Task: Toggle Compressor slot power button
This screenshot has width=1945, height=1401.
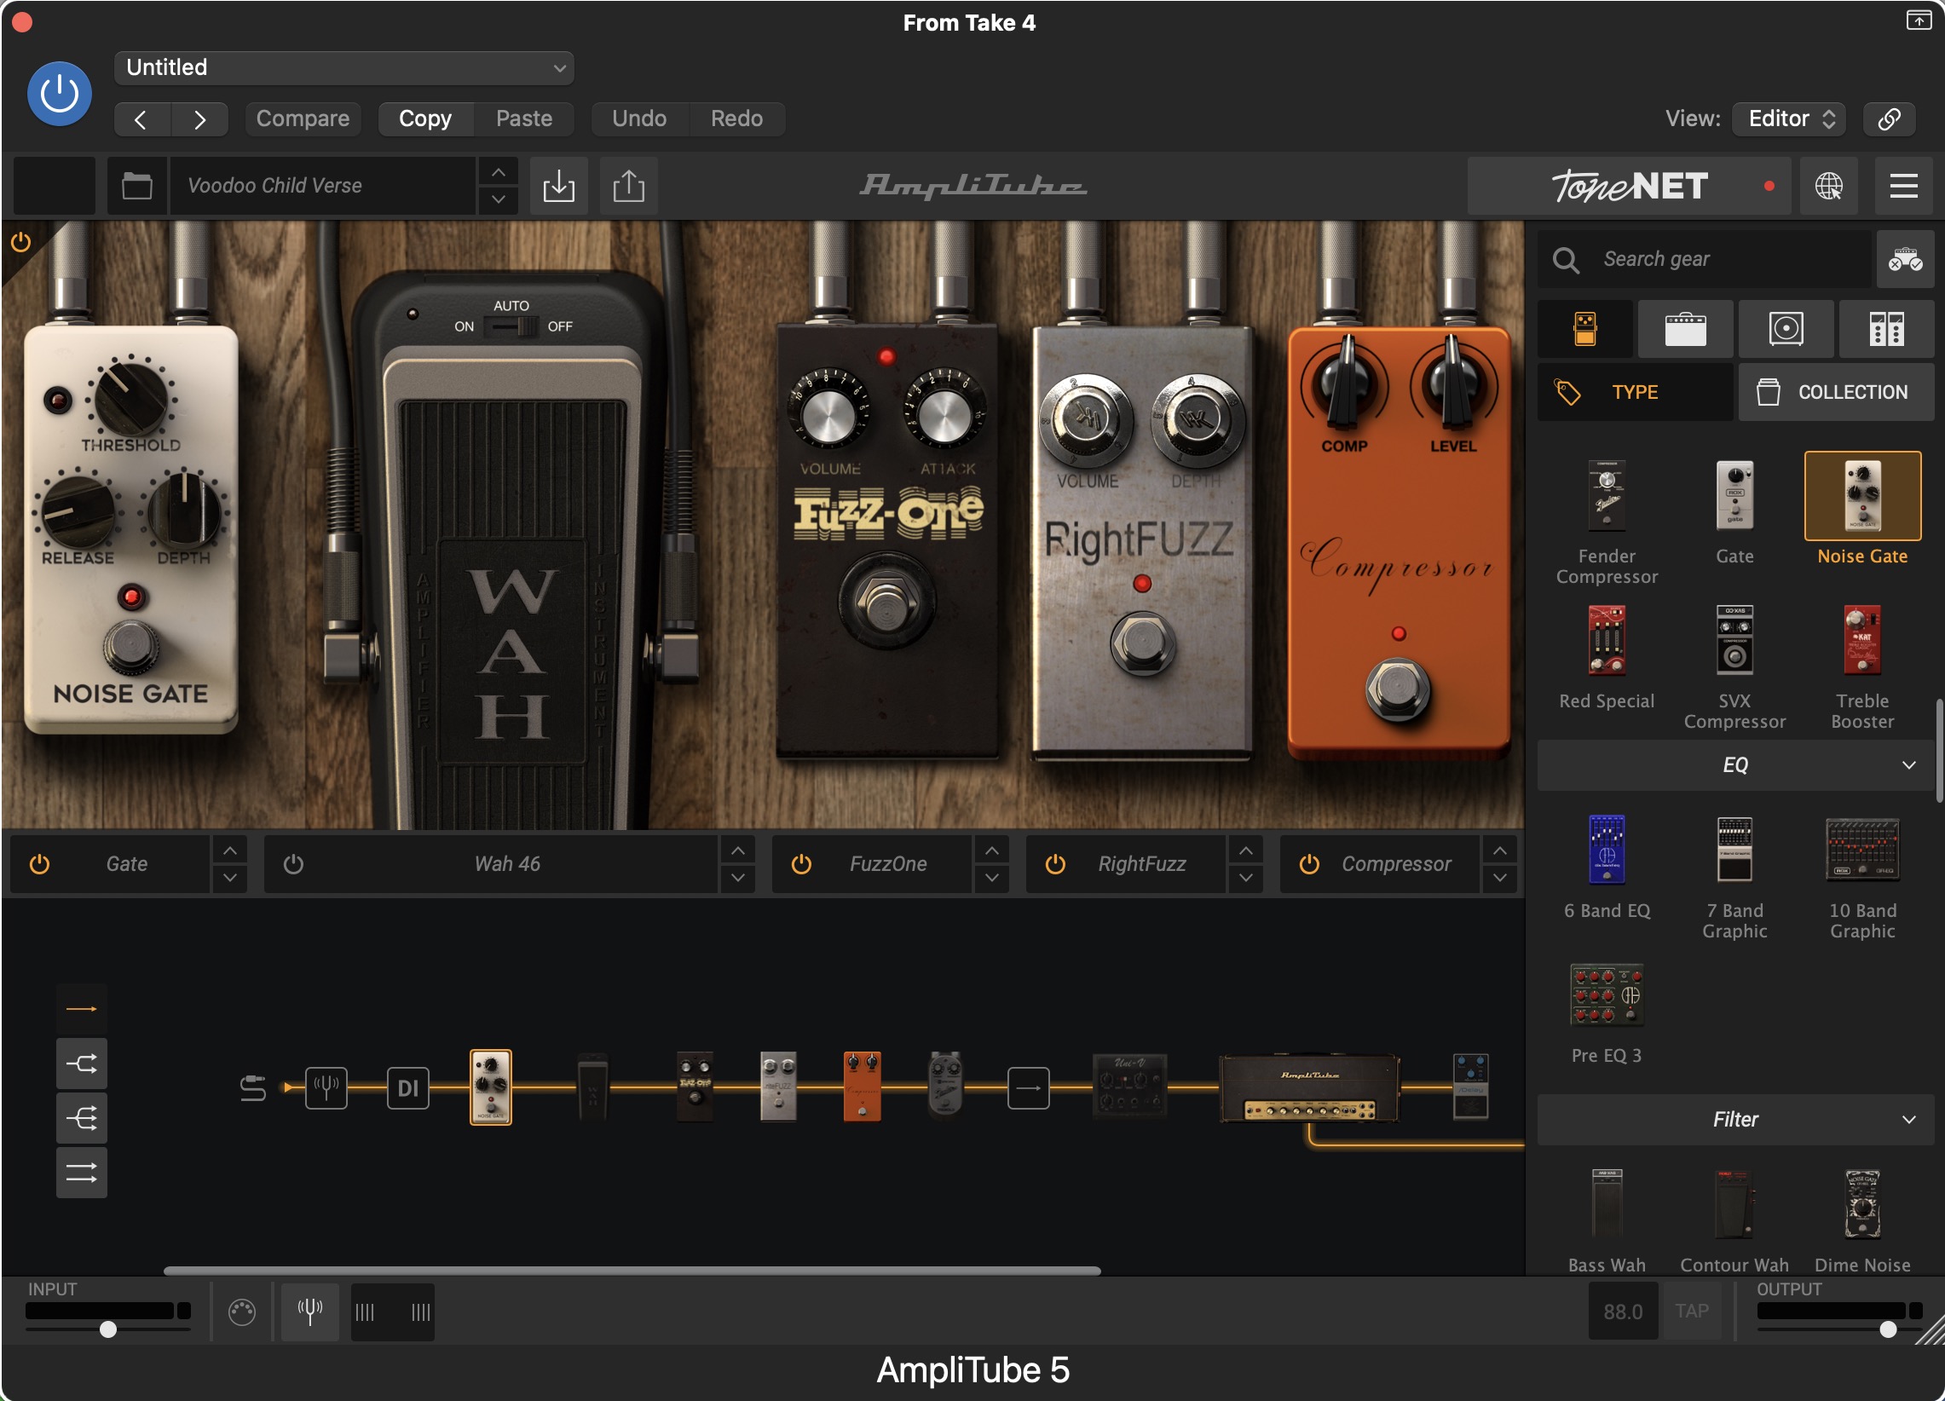Action: tap(1308, 863)
